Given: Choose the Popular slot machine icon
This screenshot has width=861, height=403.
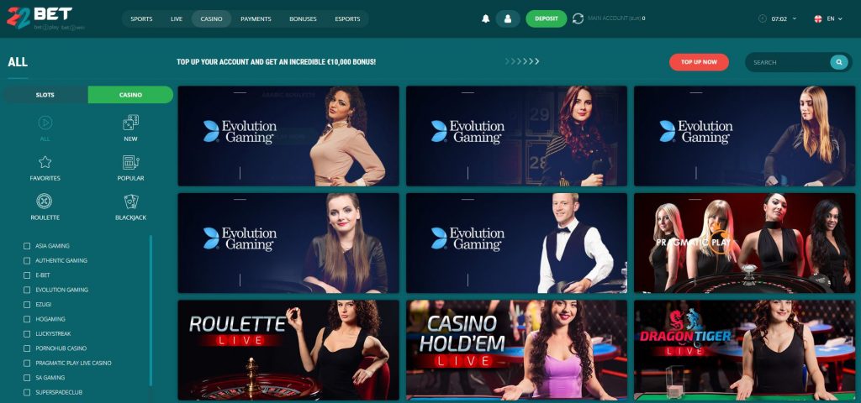Looking at the screenshot, I should 130,162.
